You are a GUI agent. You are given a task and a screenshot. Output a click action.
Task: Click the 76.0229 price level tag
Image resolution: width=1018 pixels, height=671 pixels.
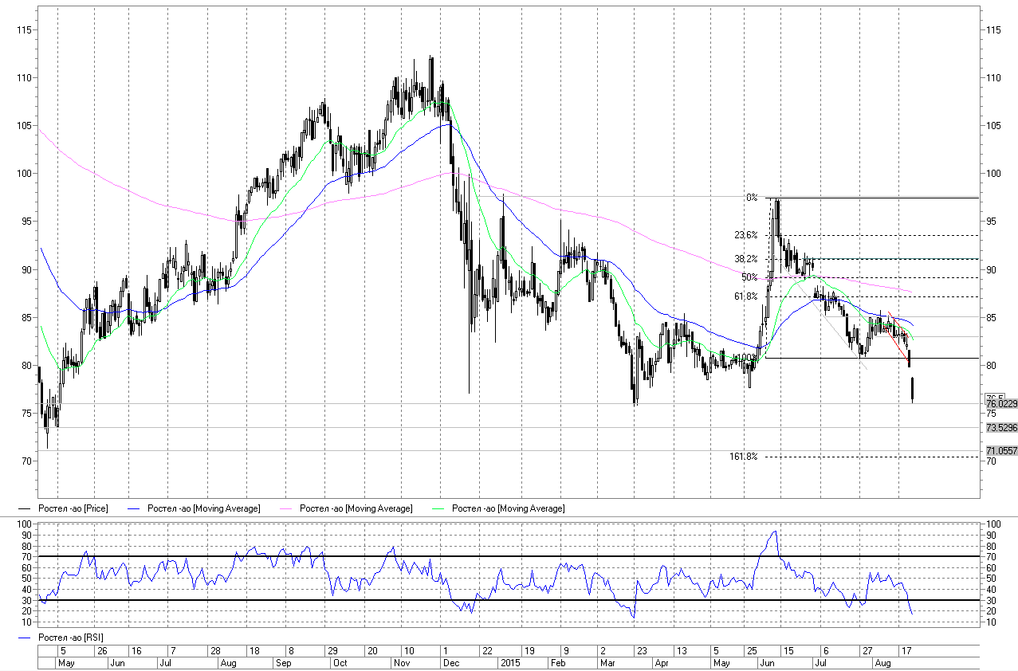(x=1001, y=405)
